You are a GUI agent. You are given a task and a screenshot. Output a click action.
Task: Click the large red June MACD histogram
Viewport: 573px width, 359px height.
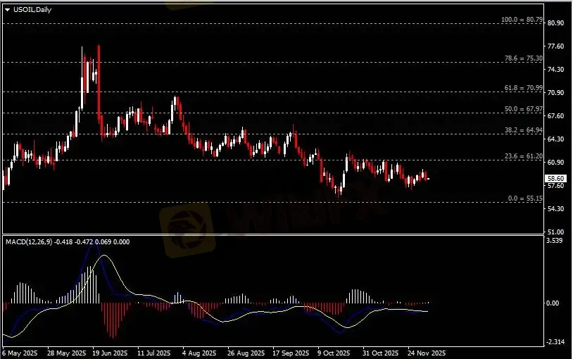111,320
